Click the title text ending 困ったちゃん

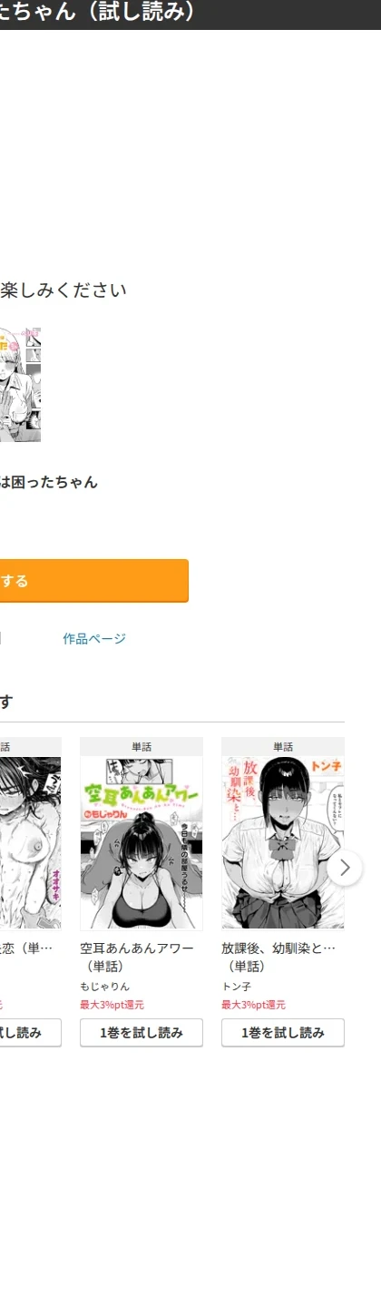49,482
